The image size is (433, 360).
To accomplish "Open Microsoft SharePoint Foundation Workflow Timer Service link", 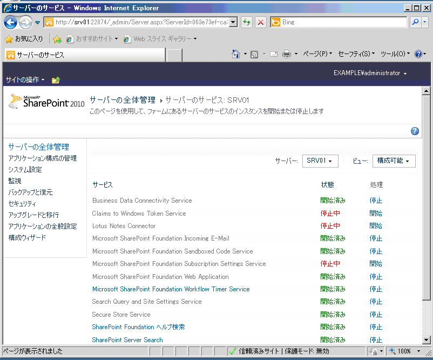I will point(171,289).
